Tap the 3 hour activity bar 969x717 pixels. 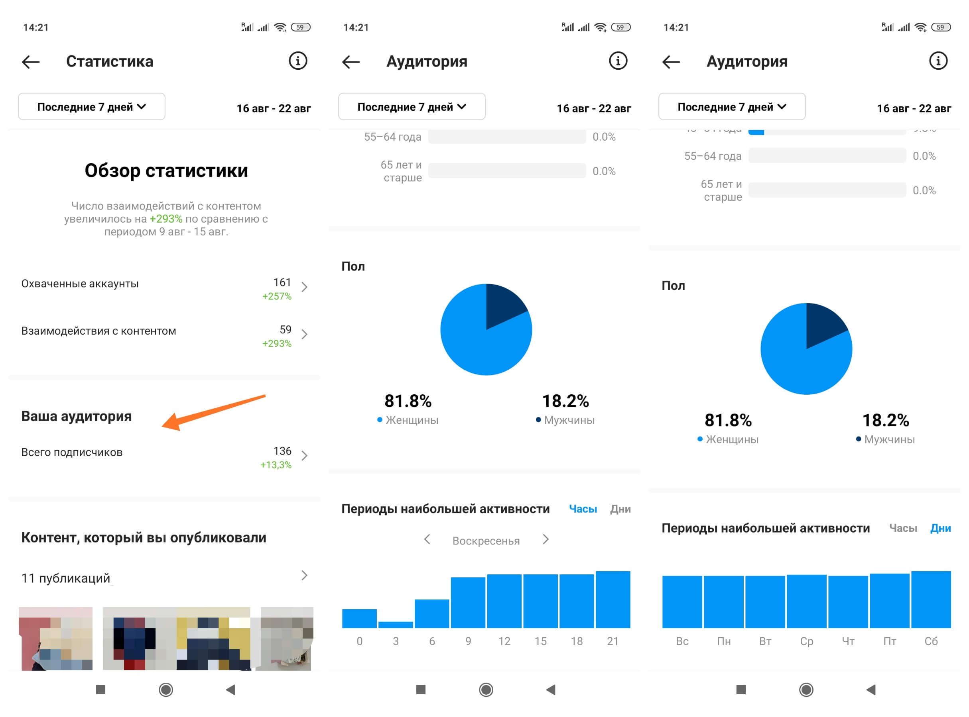pyautogui.click(x=396, y=625)
